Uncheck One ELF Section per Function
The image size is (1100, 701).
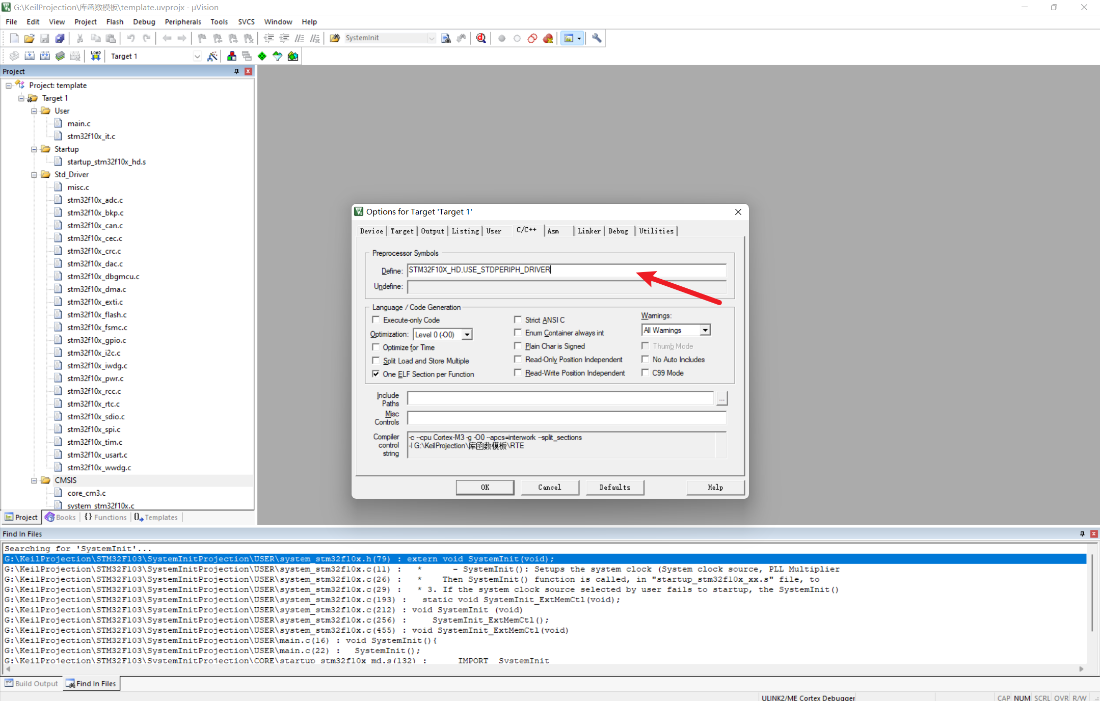[x=375, y=373]
